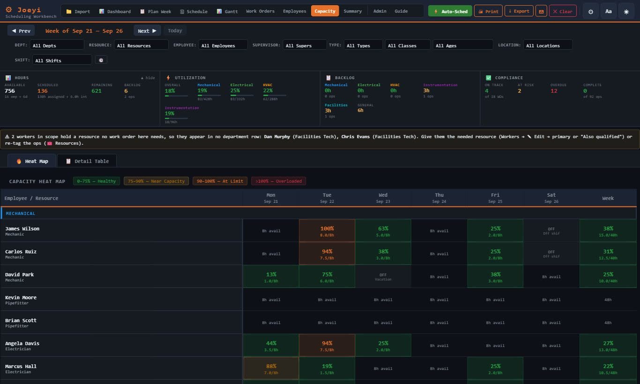This screenshot has width=640, height=384.
Task: Open the All Shifts dropdown
Action: tap(62, 60)
